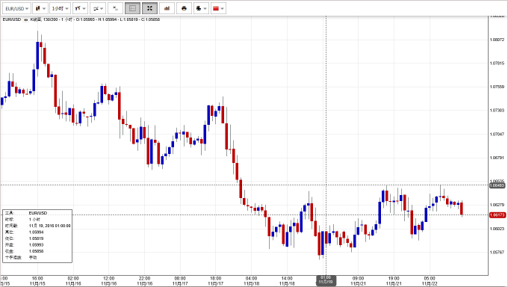Open the settings gear dropdown

pyautogui.click(x=201, y=8)
